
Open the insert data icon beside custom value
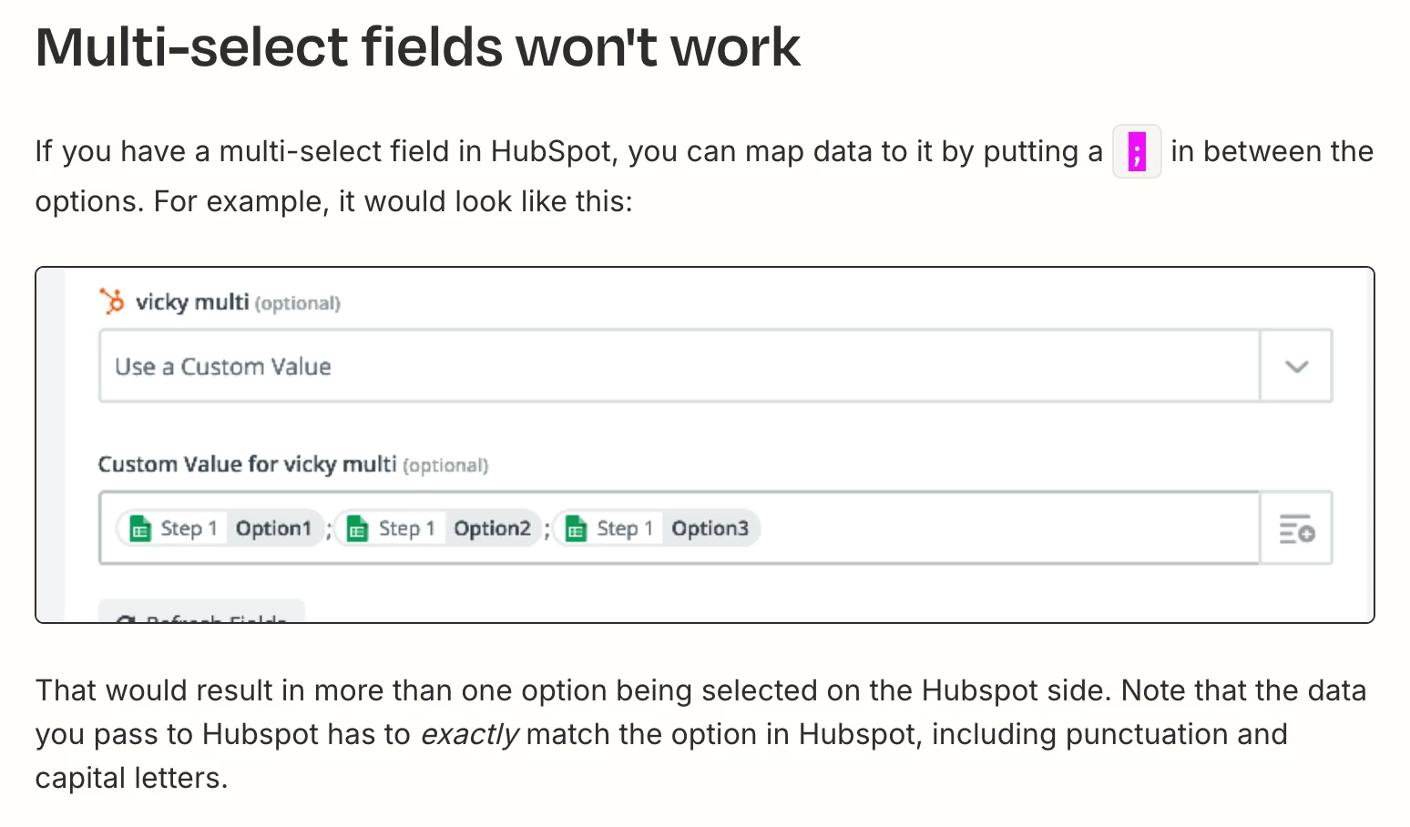[x=1296, y=528]
